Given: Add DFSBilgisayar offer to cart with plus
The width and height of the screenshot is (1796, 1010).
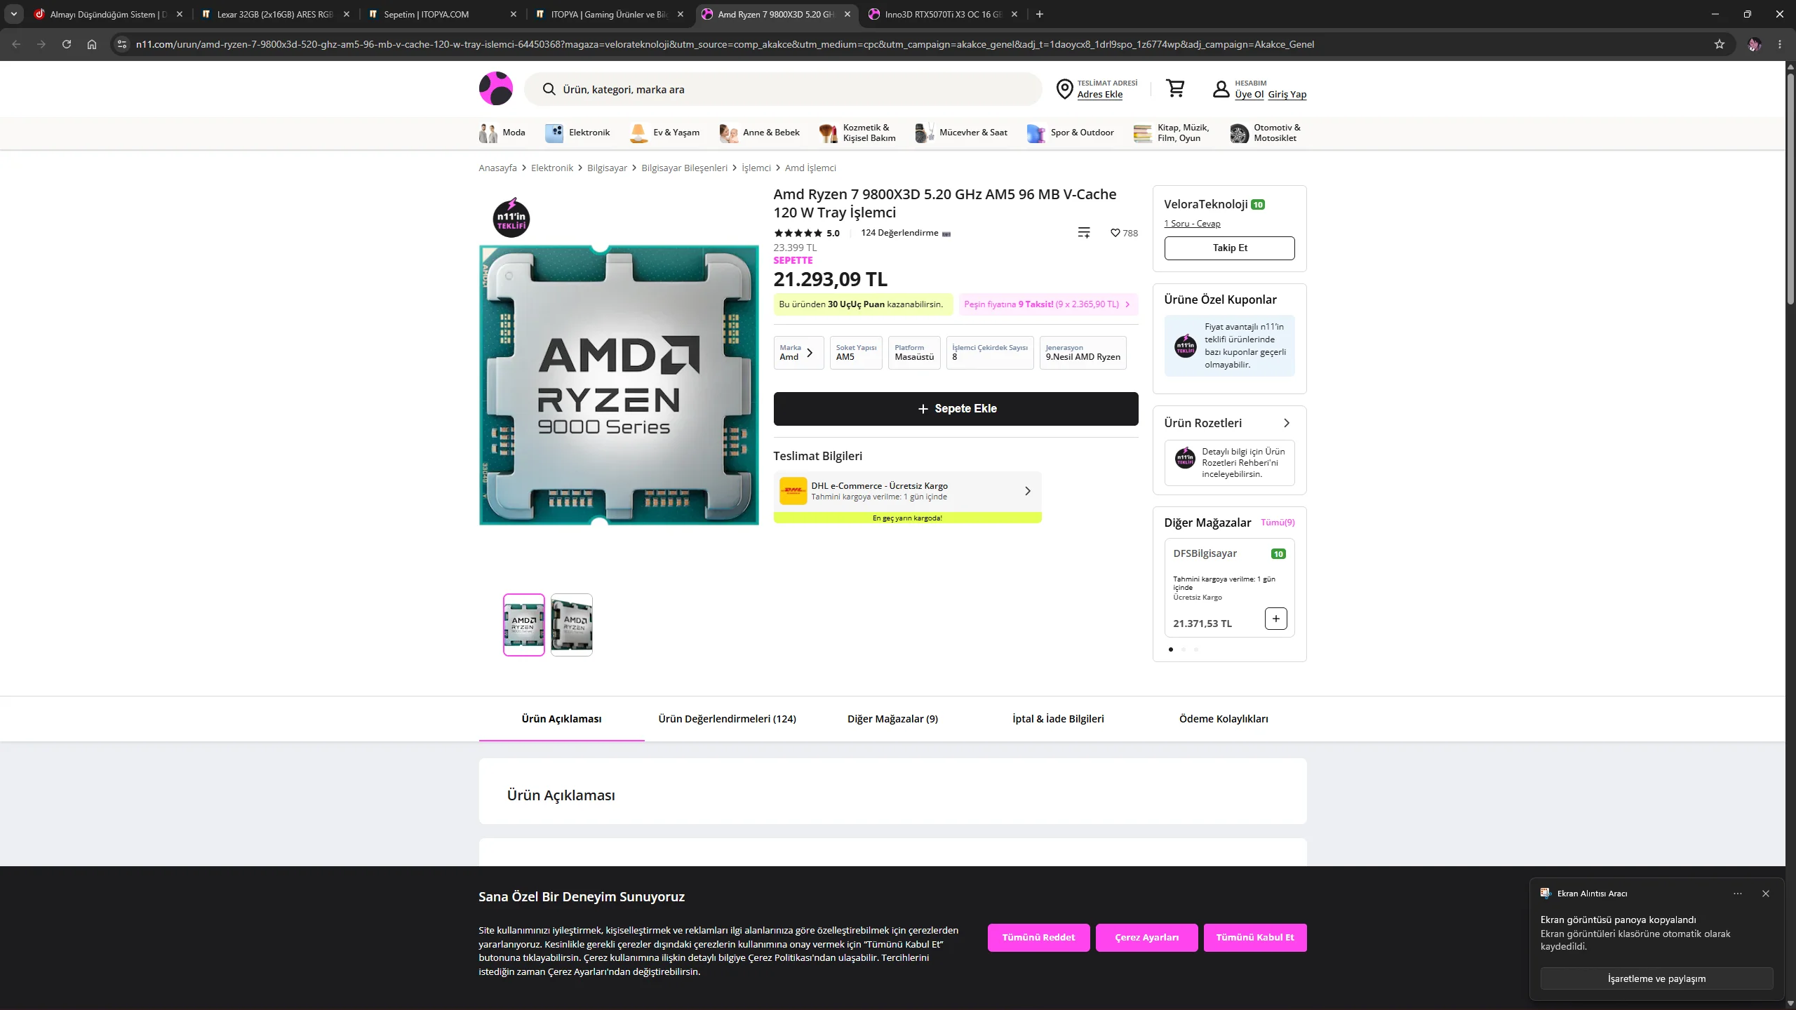Looking at the screenshot, I should pos(1276,619).
